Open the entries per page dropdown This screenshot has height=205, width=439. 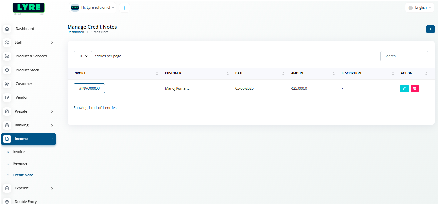click(83, 56)
